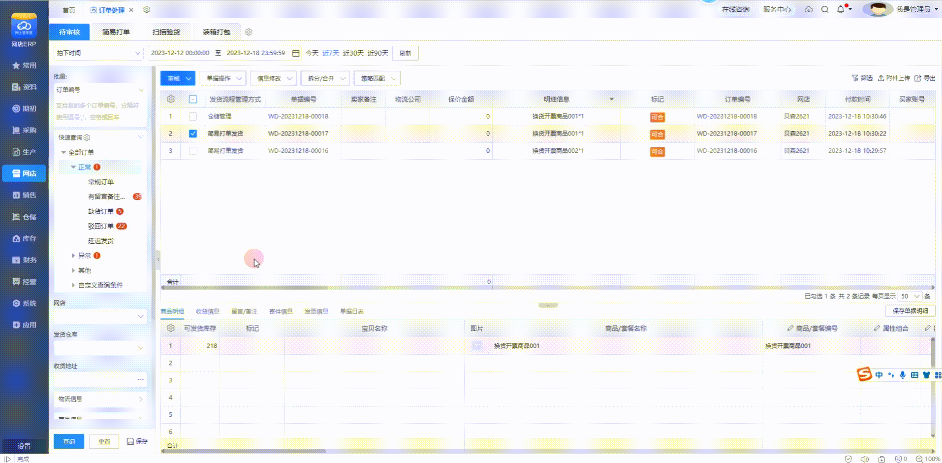
Task: Open the 收货信息 detail tab
Action: (208, 311)
